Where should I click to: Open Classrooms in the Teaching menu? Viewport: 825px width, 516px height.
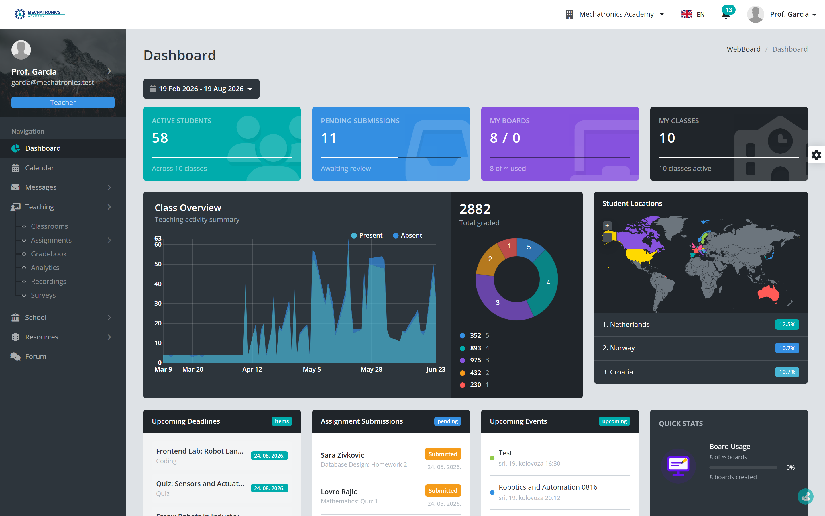50,226
